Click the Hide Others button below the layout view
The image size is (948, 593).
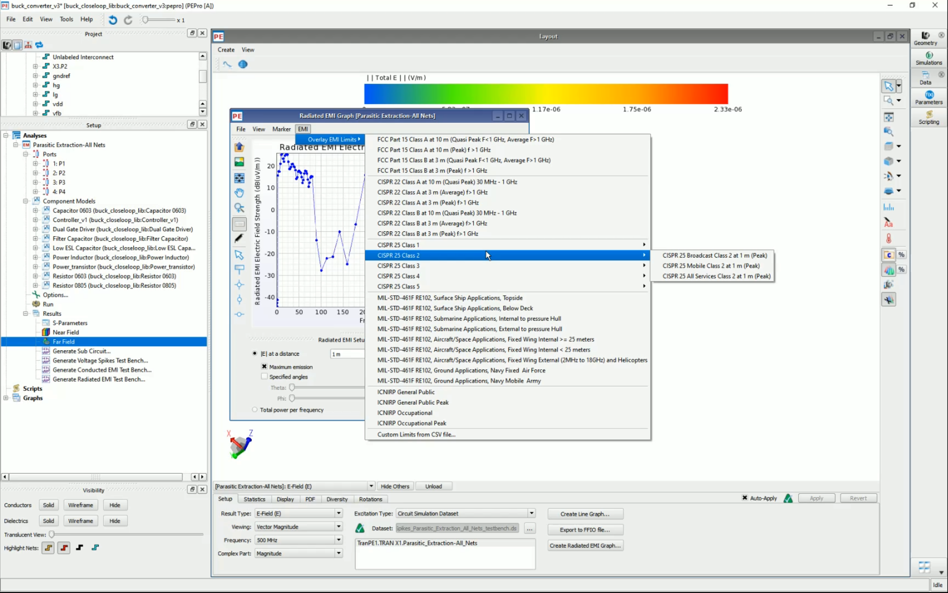pos(395,486)
